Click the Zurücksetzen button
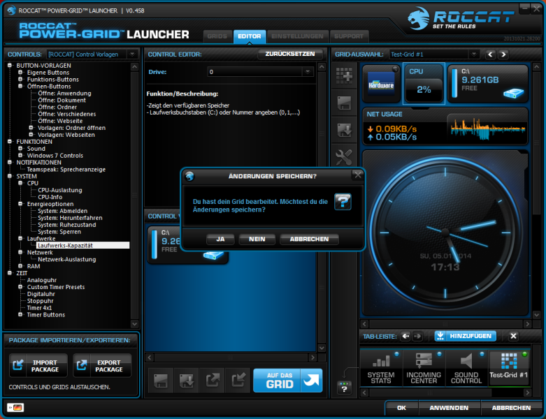This screenshot has height=419, width=546. [289, 54]
